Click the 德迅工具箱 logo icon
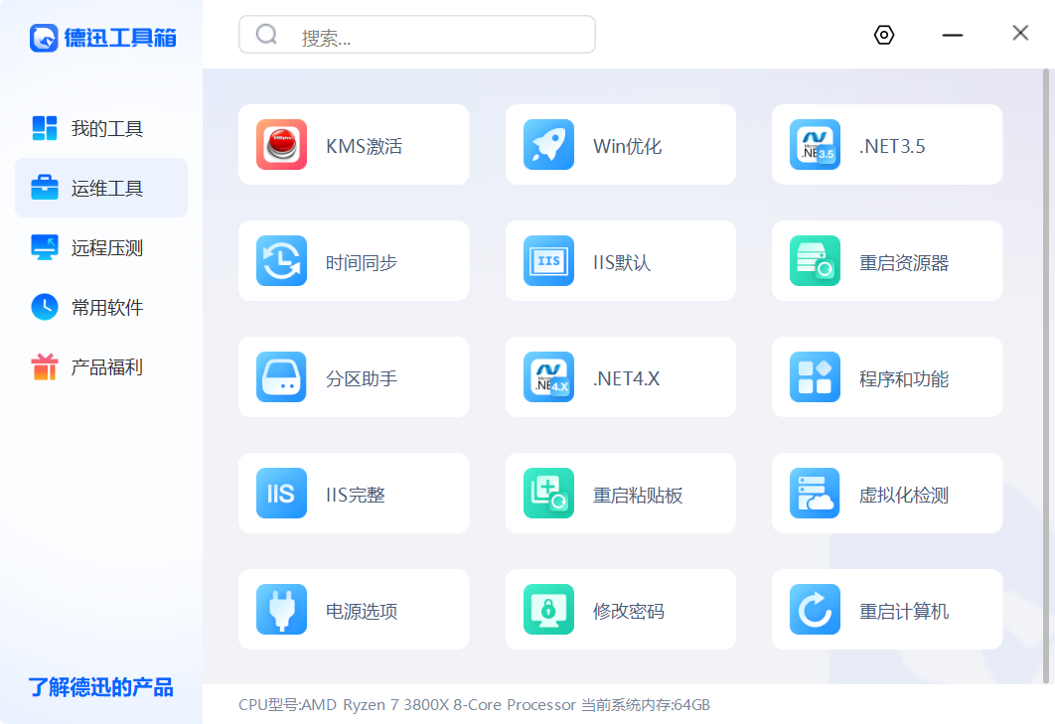 point(44,38)
